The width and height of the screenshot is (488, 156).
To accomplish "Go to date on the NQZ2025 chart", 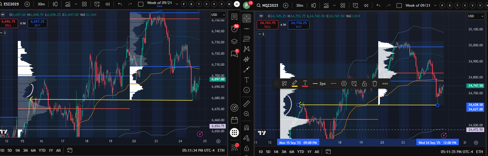I will [x=328, y=152].
